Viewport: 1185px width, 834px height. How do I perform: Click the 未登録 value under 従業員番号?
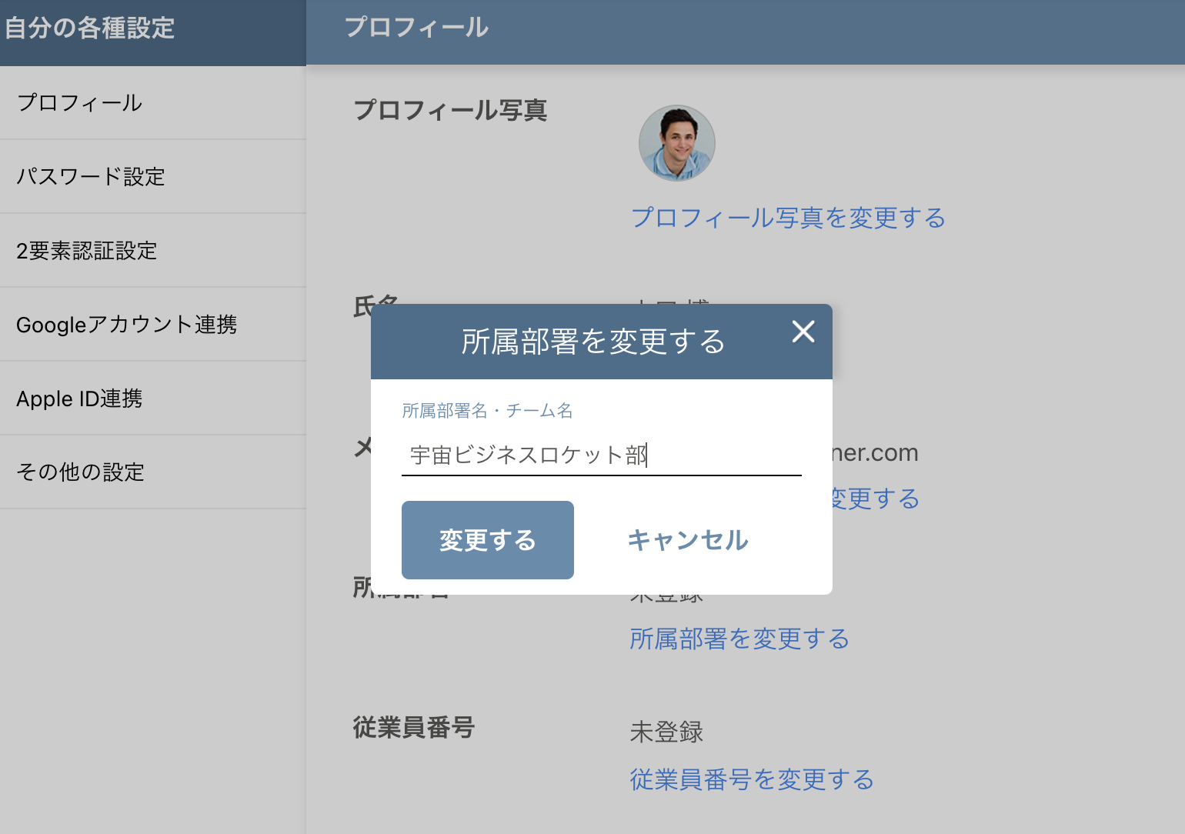pyautogui.click(x=666, y=732)
